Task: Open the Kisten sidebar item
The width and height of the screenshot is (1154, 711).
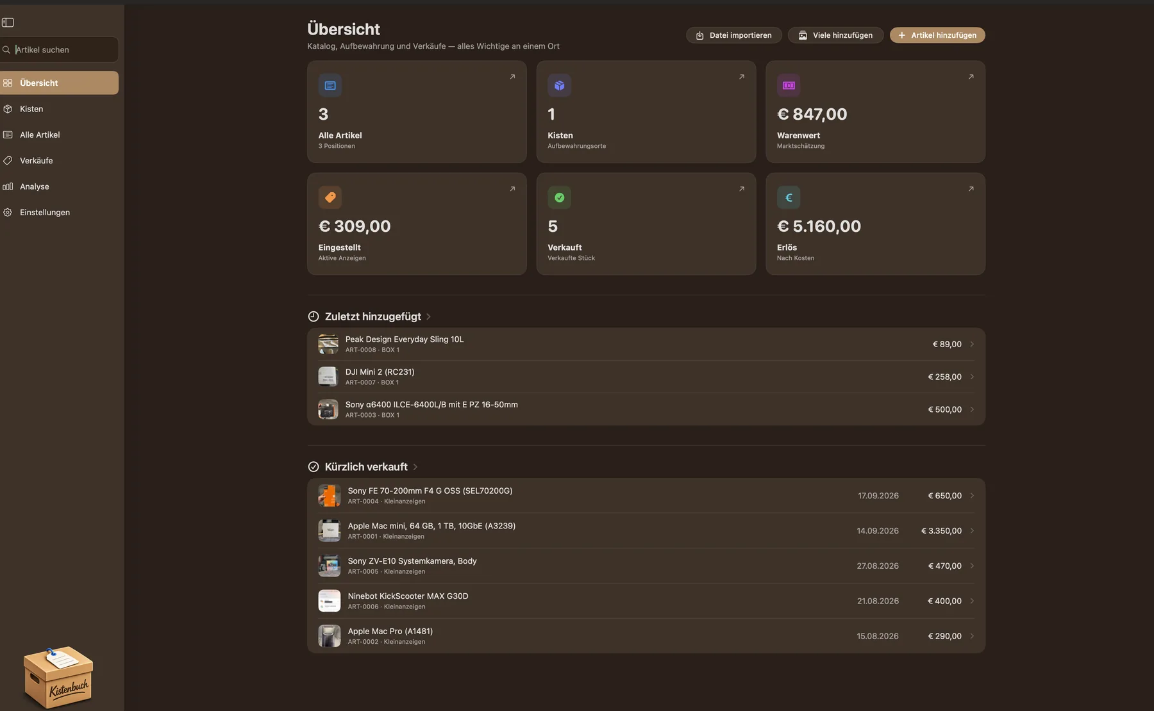Action: (59, 109)
